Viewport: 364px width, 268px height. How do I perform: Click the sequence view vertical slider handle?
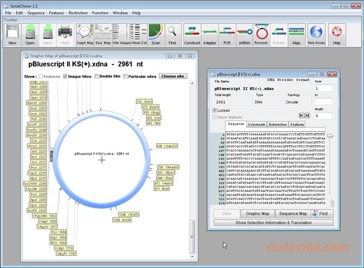coord(330,136)
